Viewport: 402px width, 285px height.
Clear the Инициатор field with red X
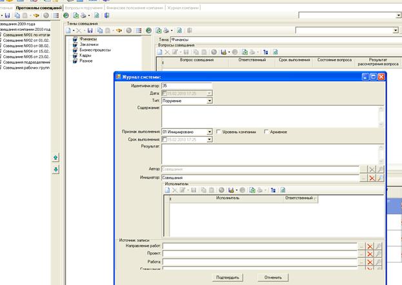(x=371, y=177)
